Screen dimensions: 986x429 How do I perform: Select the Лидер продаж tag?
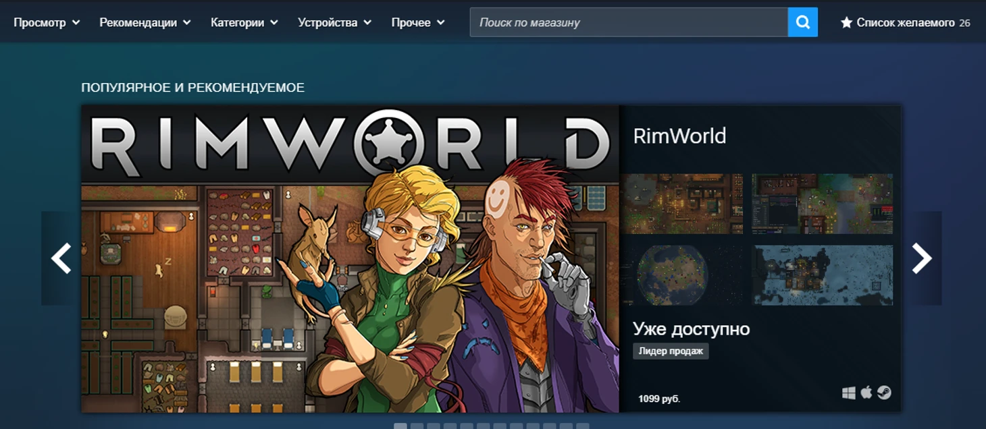click(671, 351)
